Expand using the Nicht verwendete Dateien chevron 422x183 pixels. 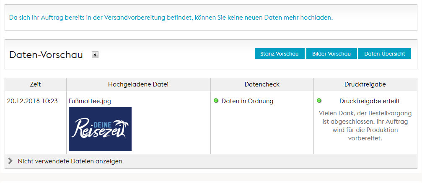coord(10,161)
